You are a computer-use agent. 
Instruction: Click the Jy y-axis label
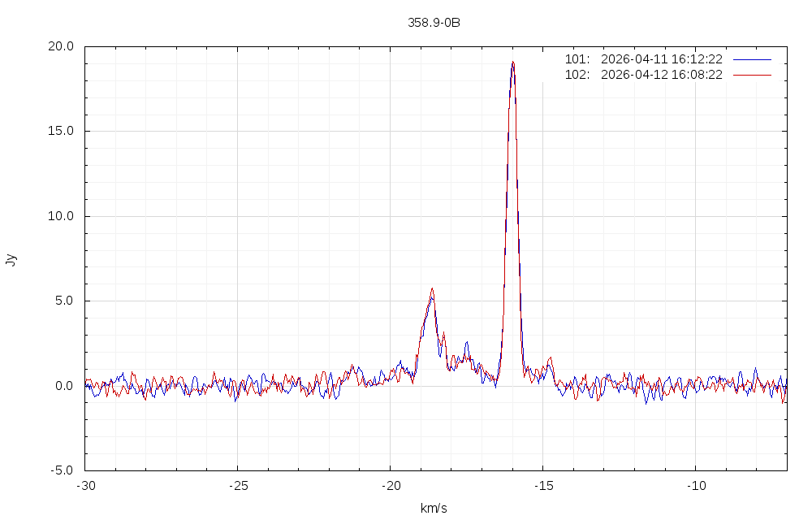pos(11,260)
